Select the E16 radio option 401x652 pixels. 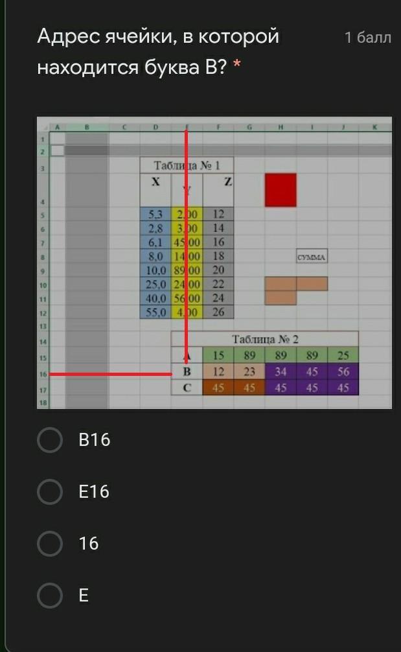[50, 491]
